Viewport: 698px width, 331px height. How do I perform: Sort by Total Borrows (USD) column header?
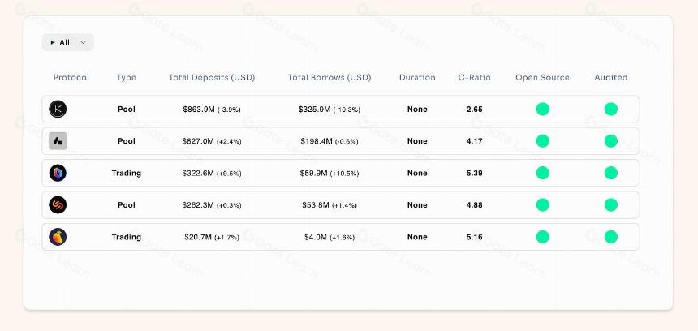coord(330,77)
